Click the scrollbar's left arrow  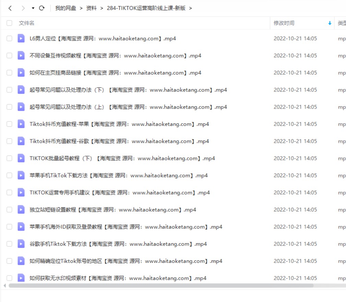[x=5, y=286]
